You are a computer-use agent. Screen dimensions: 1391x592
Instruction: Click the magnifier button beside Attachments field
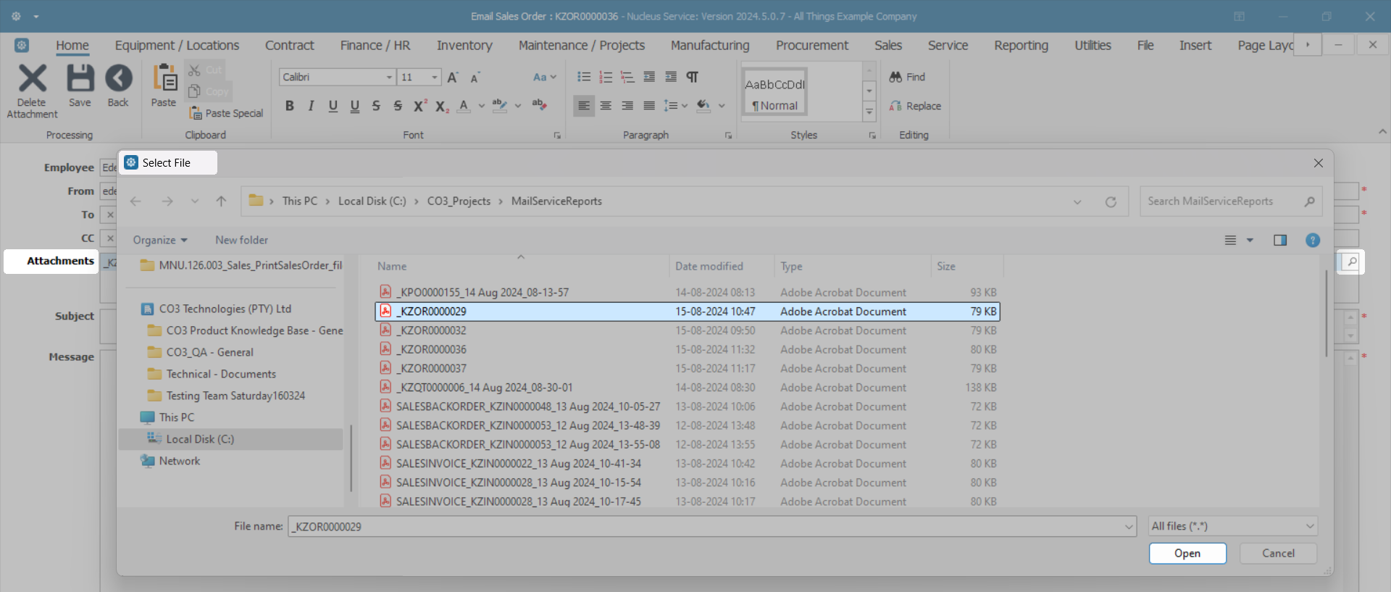tap(1352, 262)
